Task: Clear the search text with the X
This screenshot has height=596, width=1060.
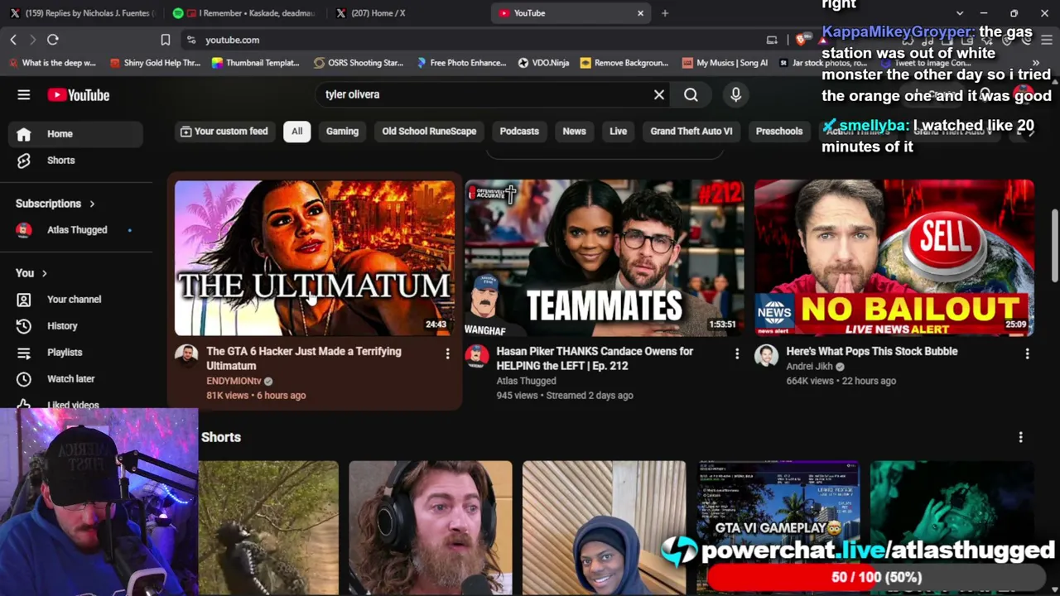Action: click(659, 94)
